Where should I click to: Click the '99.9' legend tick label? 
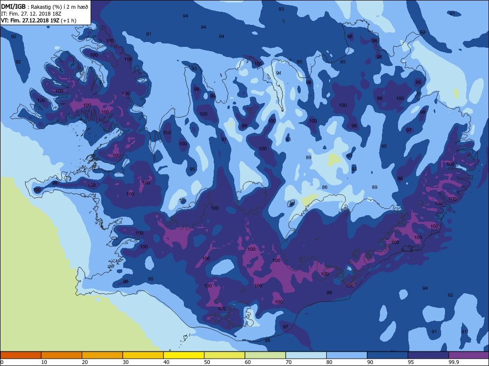pos(453,362)
